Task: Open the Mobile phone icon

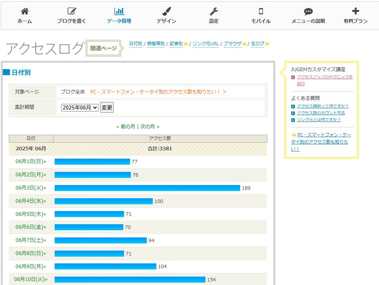Action: click(261, 12)
